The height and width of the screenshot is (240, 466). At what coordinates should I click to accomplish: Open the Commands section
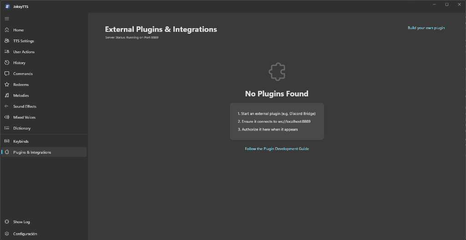point(44,74)
